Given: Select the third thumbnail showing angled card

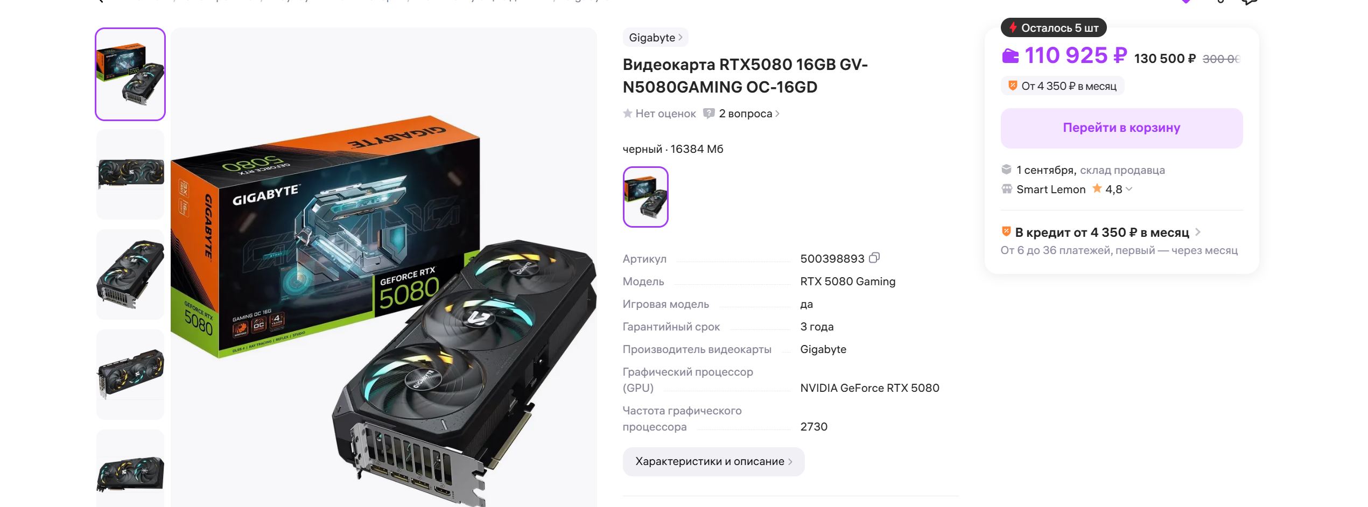Looking at the screenshot, I should pos(130,274).
